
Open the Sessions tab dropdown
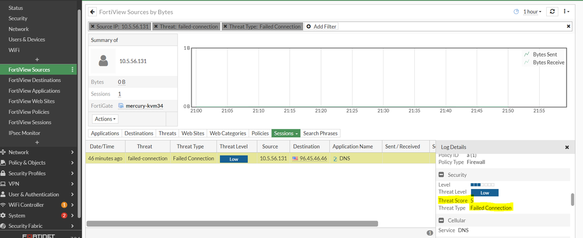click(285, 133)
